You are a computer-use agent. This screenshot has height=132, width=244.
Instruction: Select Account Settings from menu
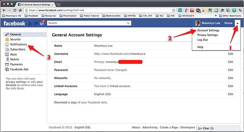point(208,30)
